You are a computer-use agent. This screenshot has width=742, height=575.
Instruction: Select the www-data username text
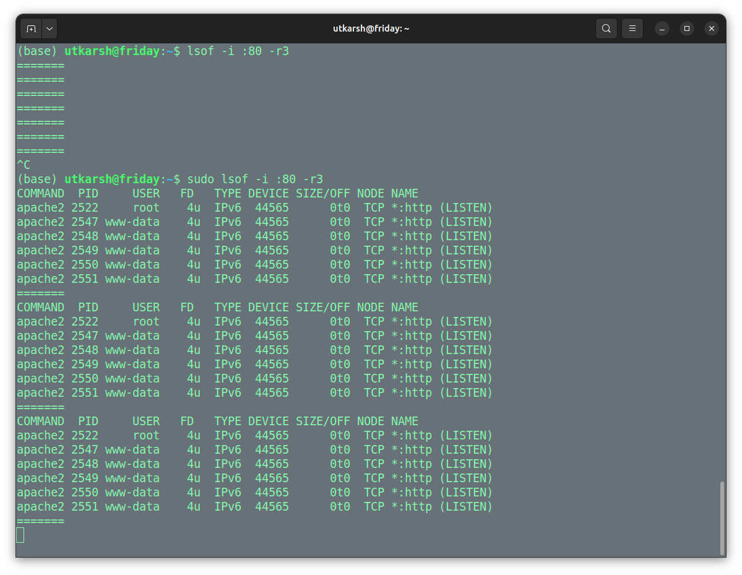[132, 222]
